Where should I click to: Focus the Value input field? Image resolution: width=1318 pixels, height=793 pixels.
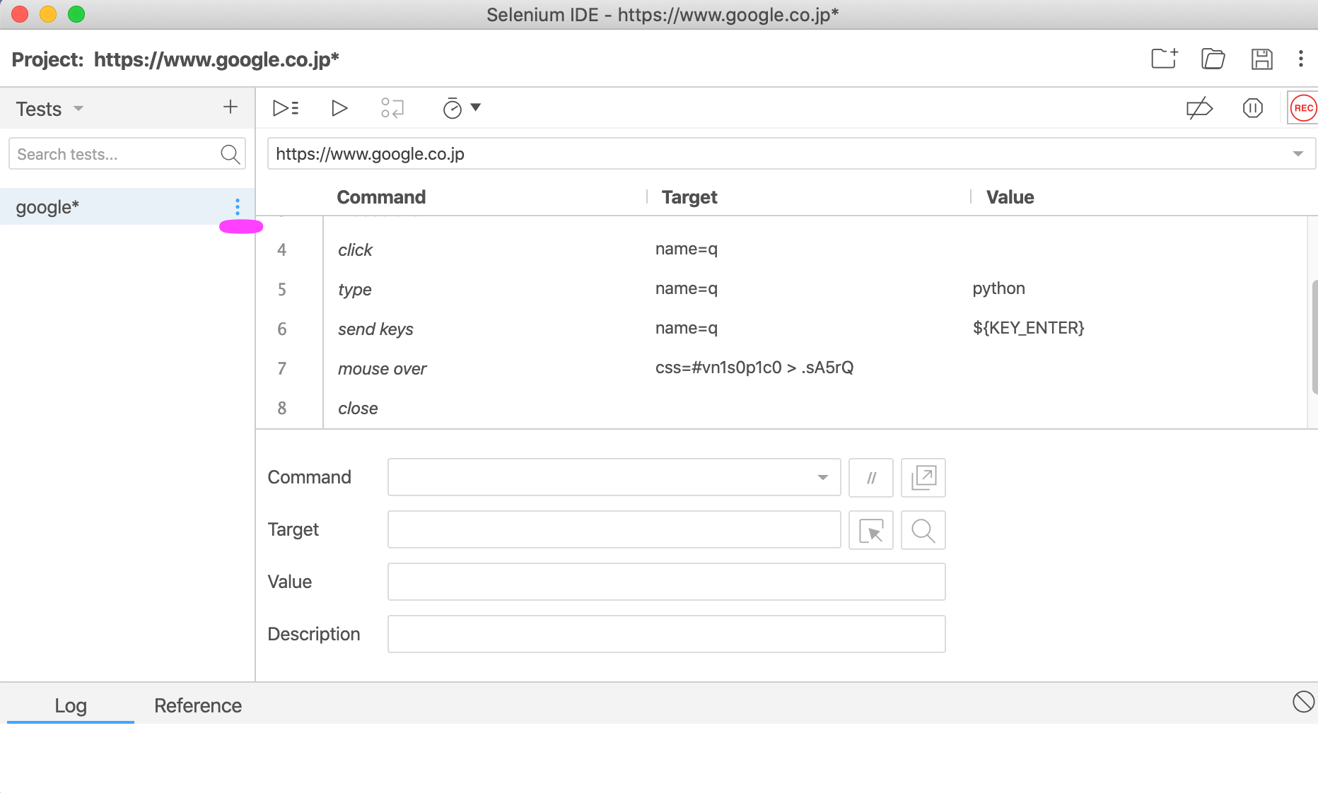pyautogui.click(x=666, y=582)
